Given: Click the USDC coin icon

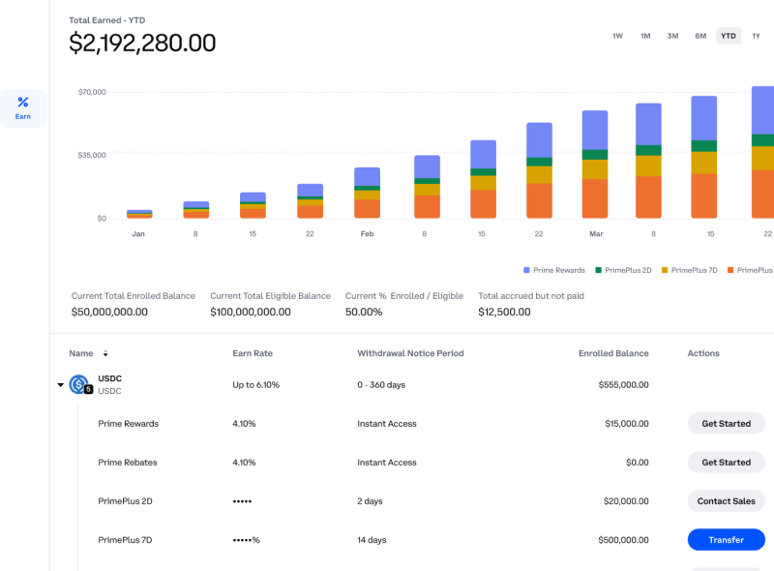Looking at the screenshot, I should (77, 385).
